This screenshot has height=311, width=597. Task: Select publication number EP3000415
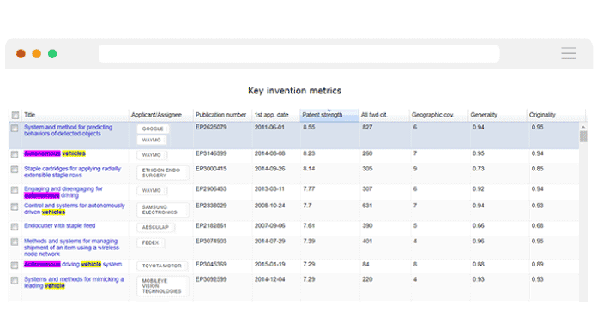coord(211,169)
